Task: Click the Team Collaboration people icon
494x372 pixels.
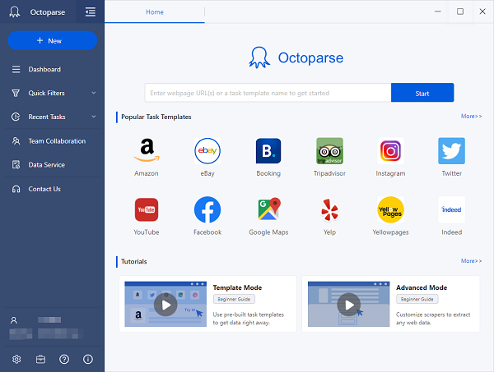Action: (16, 140)
